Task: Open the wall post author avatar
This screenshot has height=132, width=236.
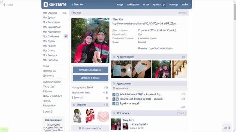Action: (116, 124)
